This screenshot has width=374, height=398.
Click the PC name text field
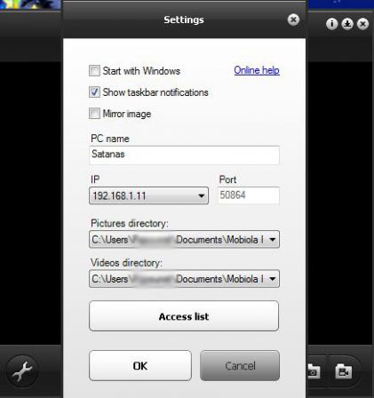pos(184,155)
